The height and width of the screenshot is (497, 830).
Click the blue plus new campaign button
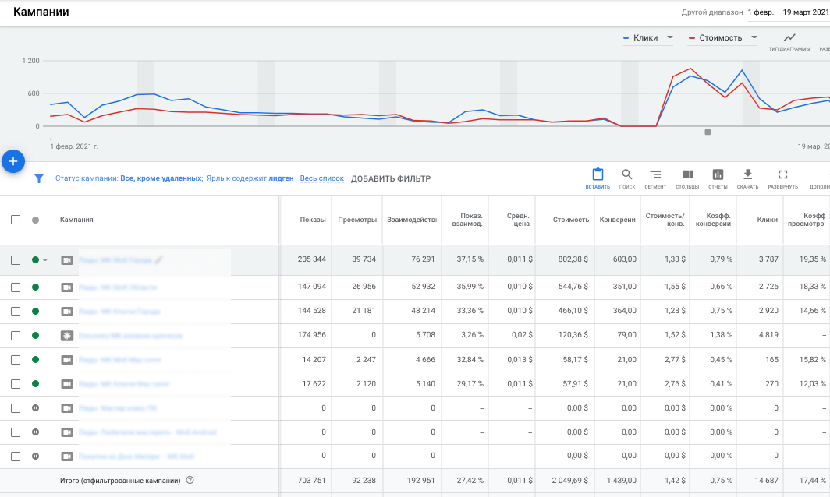pos(13,161)
